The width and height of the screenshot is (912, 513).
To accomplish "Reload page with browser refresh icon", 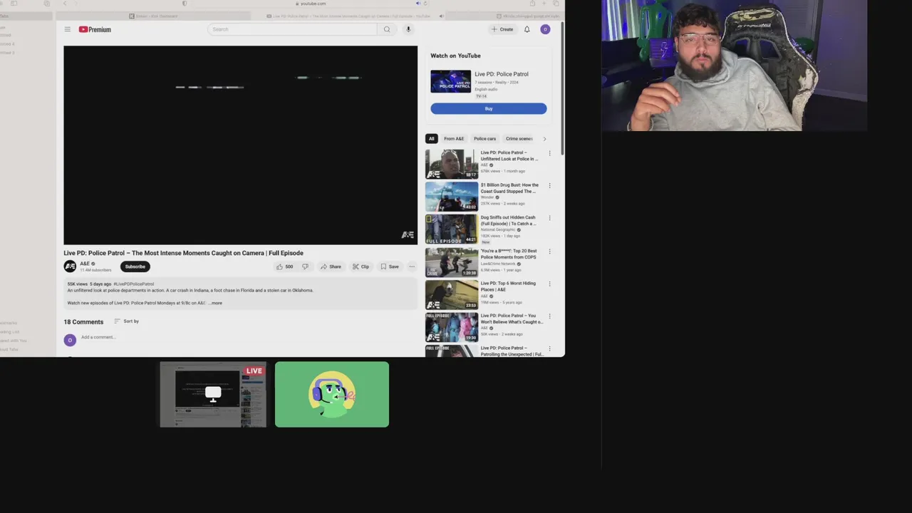I will click(425, 4).
